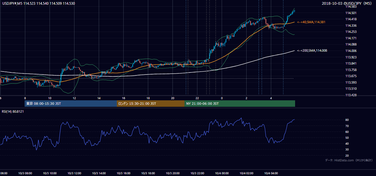This screenshot has width=376, height=176.
Task: Click price axis value 114.501
Action: [x=351, y=13]
